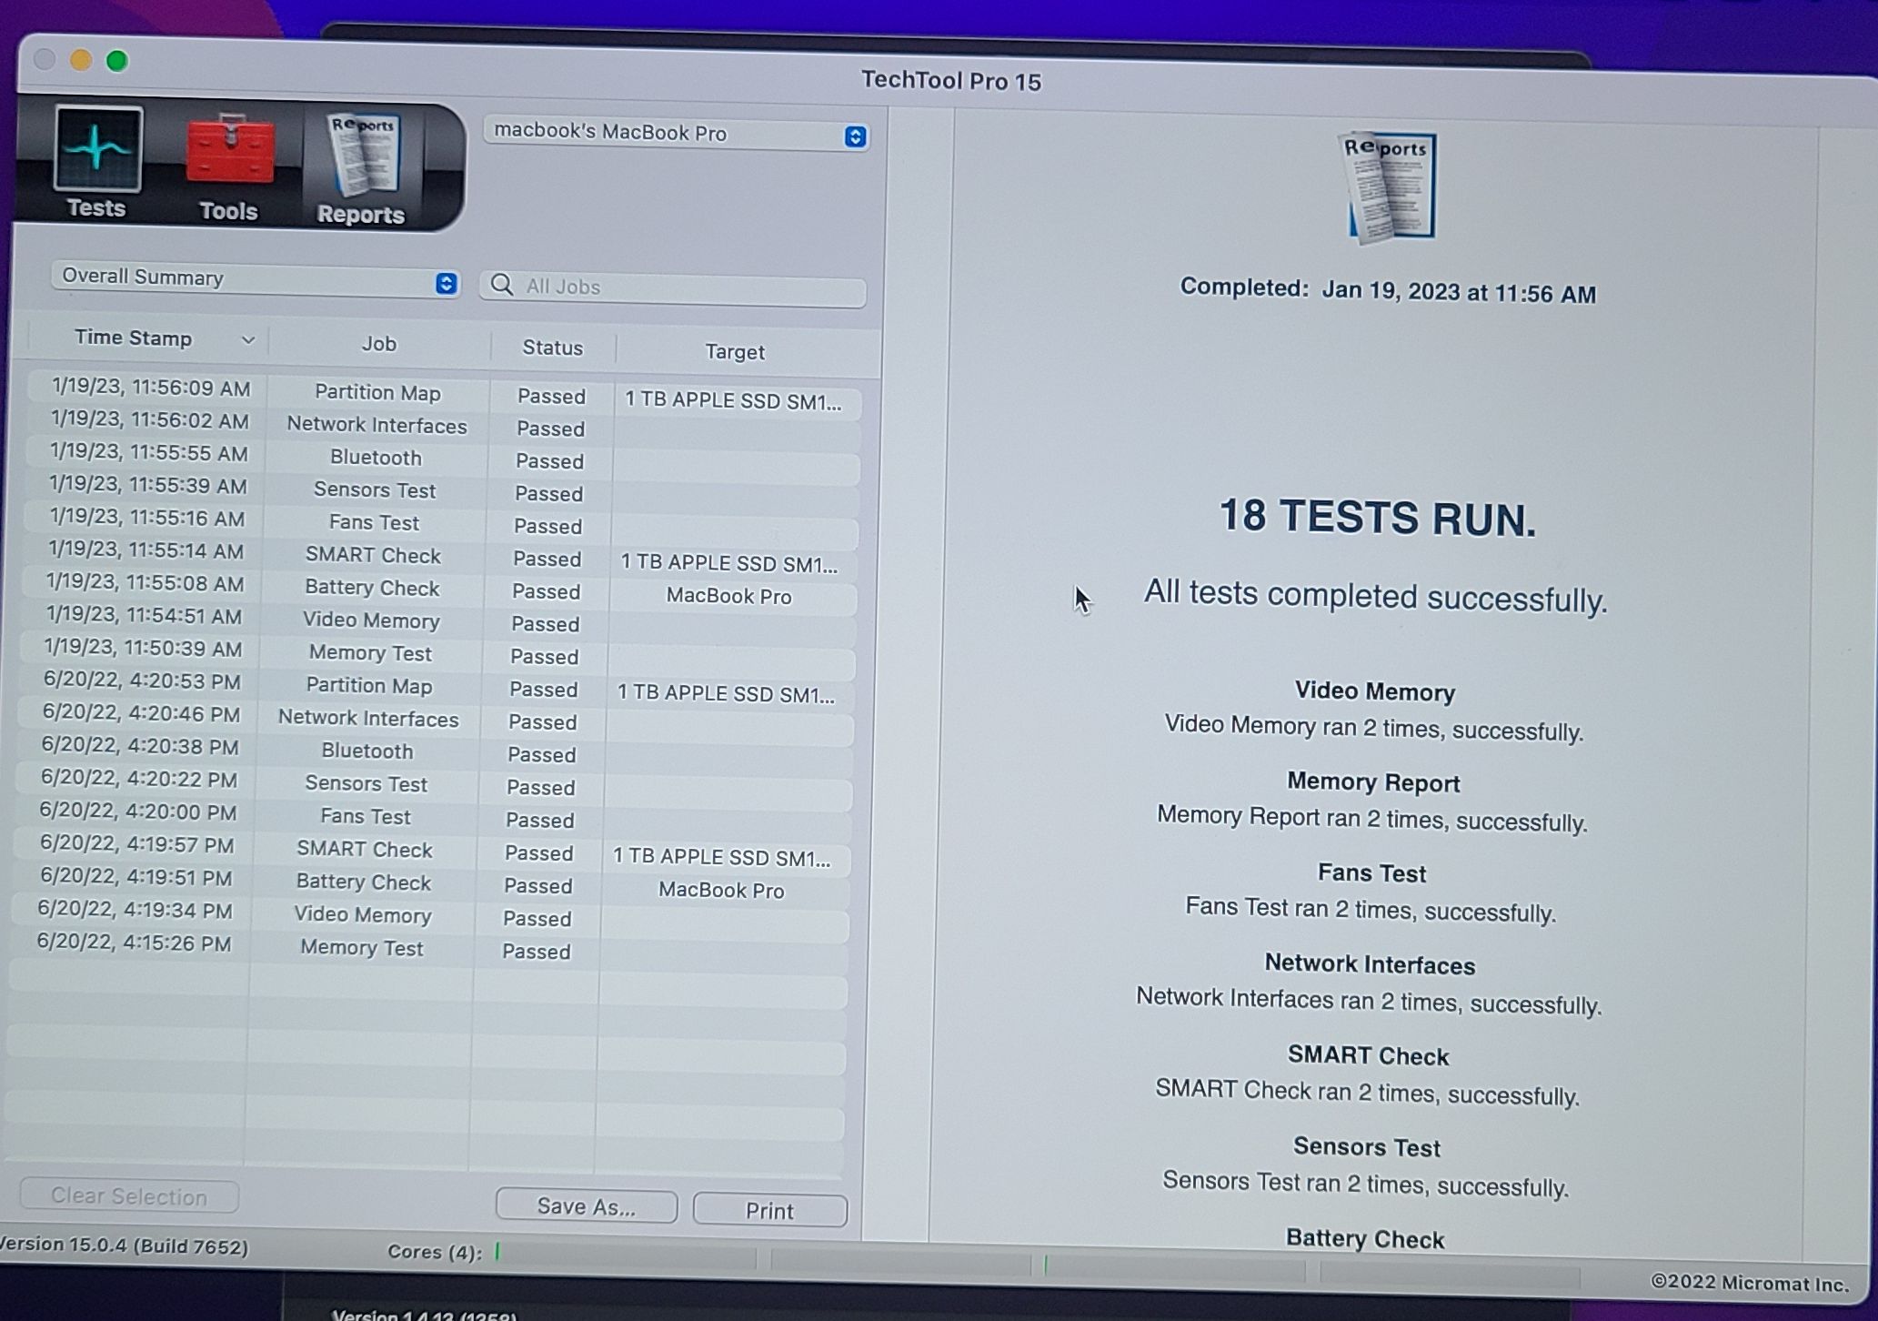Select the 6/20/22 SMART Check row
1878x1321 pixels.
(364, 850)
